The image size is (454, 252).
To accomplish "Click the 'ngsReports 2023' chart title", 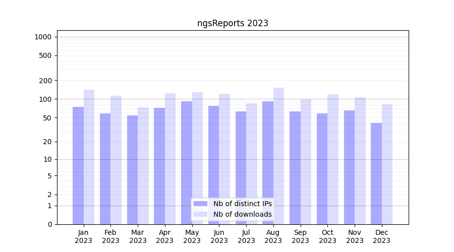I will tap(233, 23).
